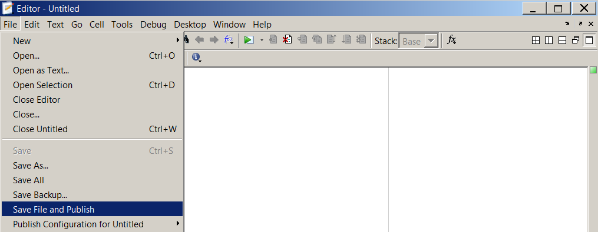This screenshot has height=232, width=598.
Task: Click the Editor title bar notepad icon
Action: point(8,8)
